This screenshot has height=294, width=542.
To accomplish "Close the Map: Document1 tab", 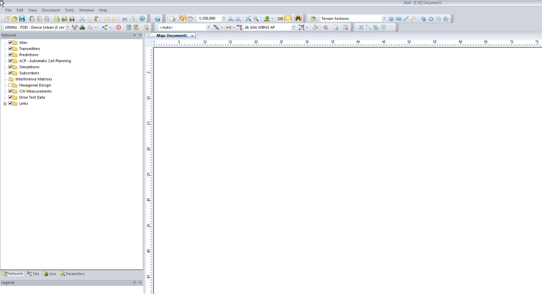I will coord(192,36).
